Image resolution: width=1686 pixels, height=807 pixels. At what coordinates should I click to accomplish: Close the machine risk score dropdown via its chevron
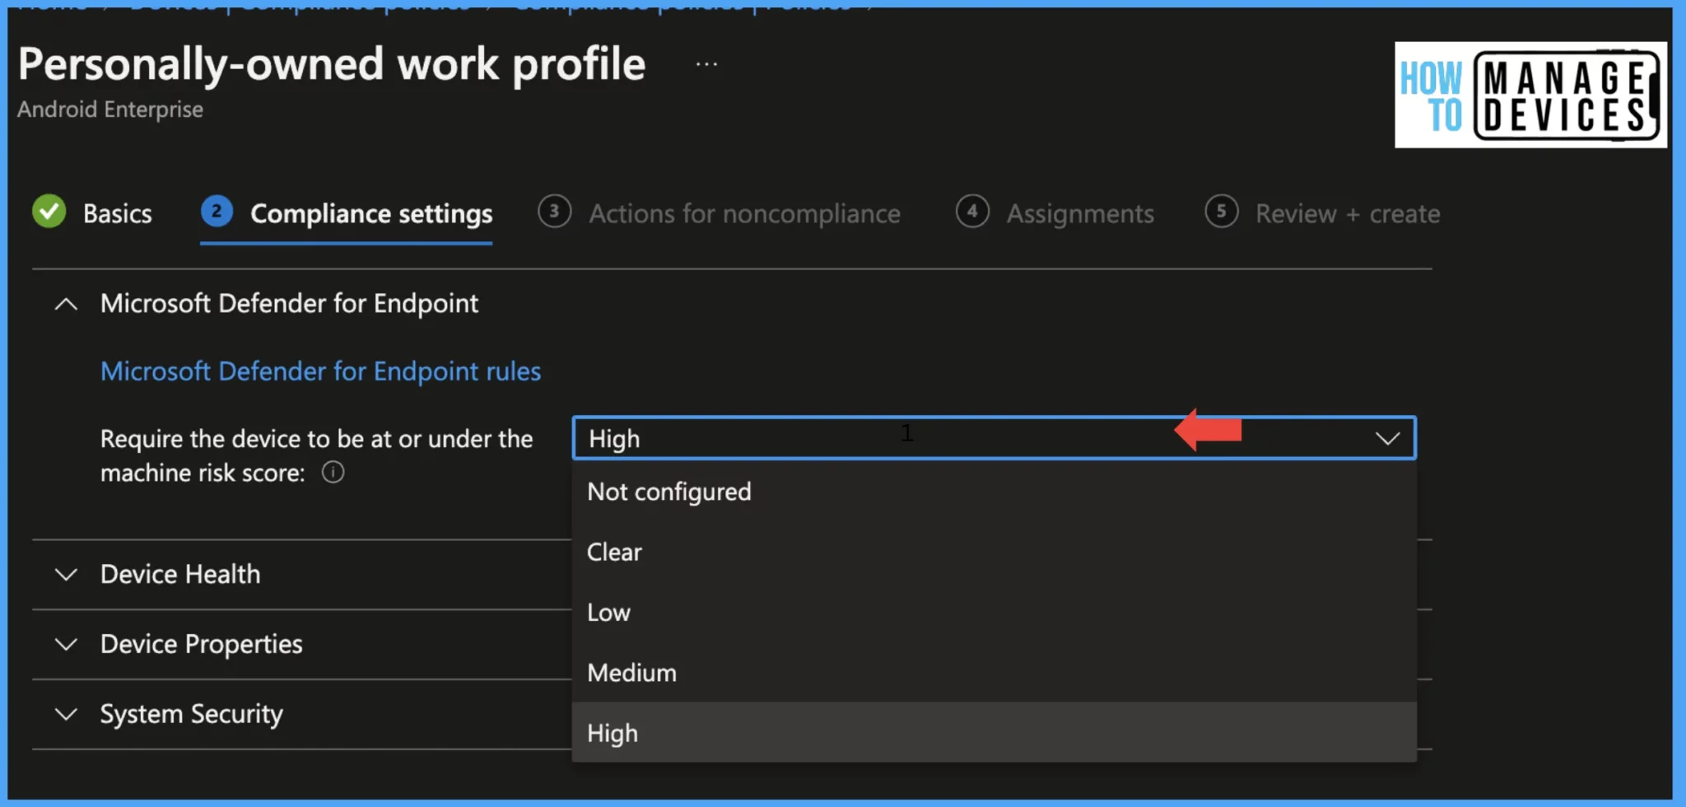[x=1387, y=439]
